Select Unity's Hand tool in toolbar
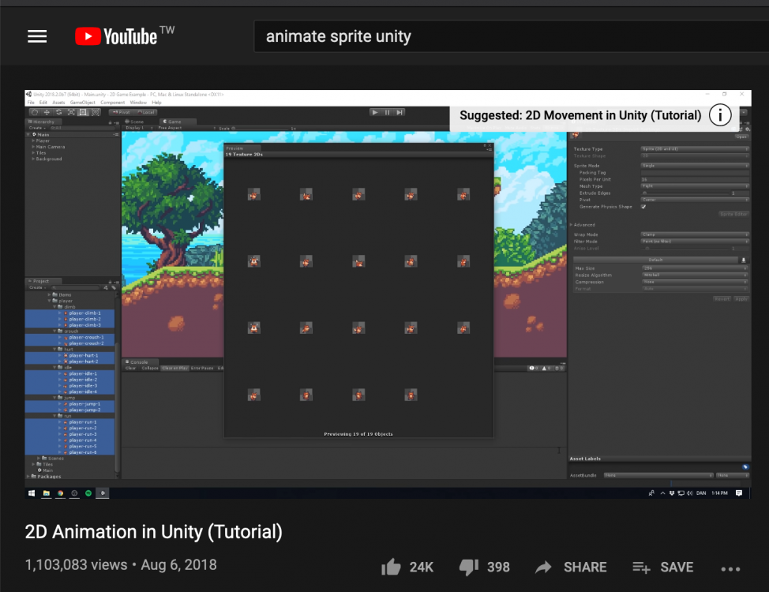 coord(34,112)
